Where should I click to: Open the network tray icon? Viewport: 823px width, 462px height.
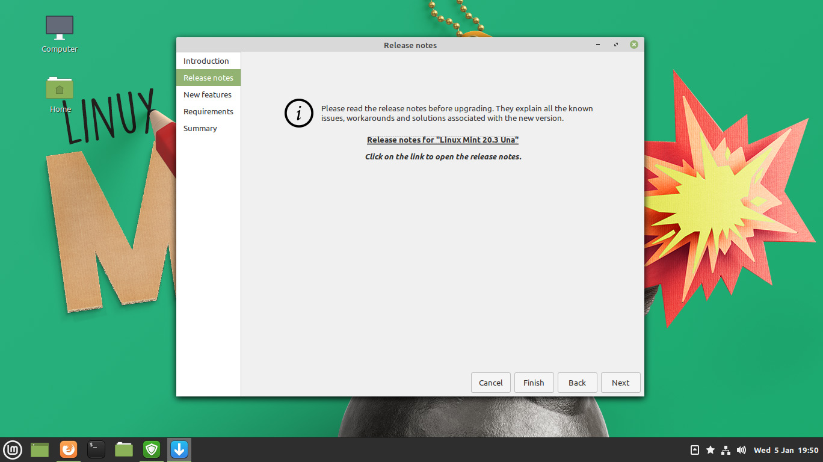[726, 449]
